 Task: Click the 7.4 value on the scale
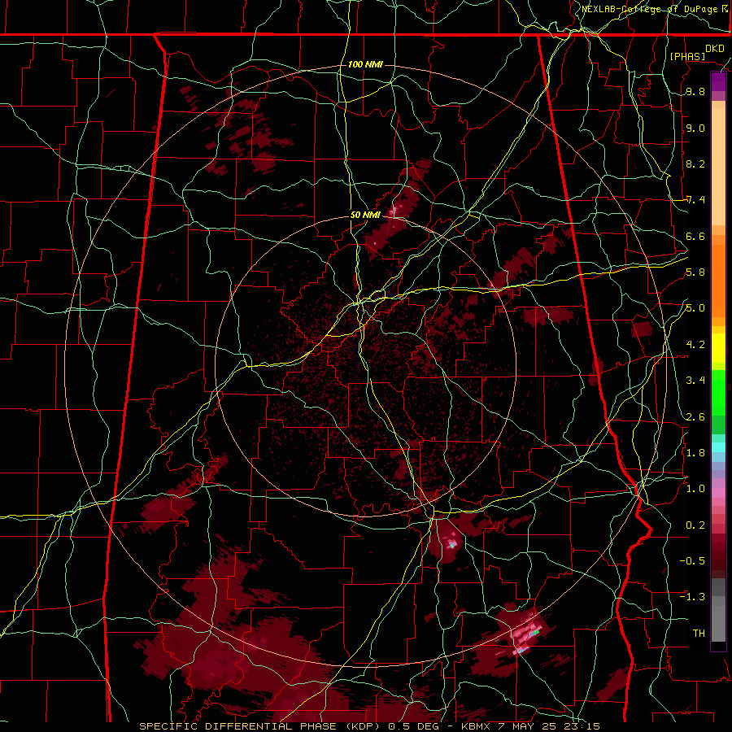(695, 200)
